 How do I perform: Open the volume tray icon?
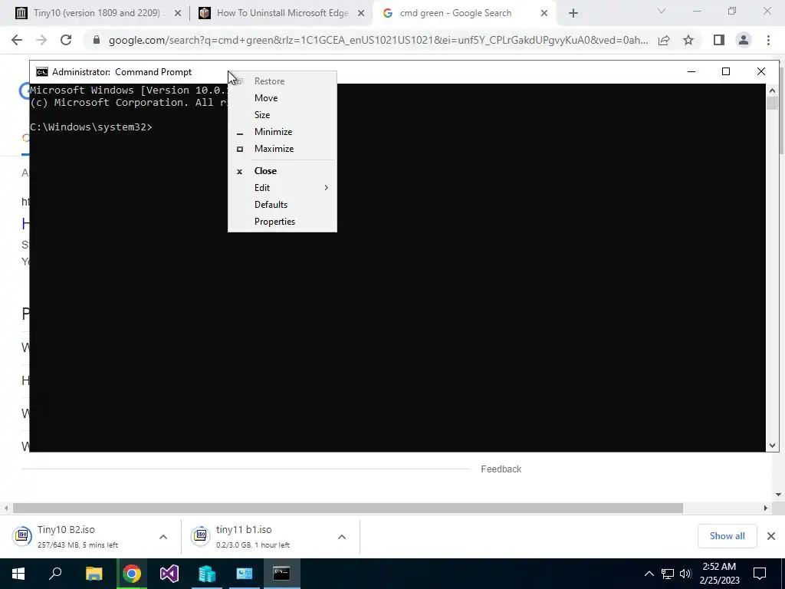[x=685, y=574]
